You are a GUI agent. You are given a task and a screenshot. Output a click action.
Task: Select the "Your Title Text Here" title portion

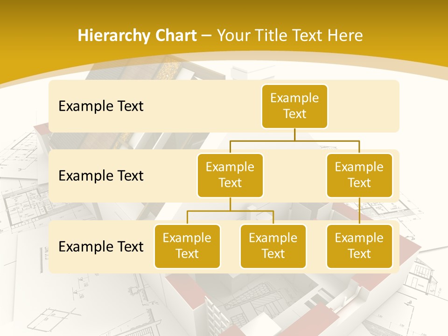pos(289,35)
